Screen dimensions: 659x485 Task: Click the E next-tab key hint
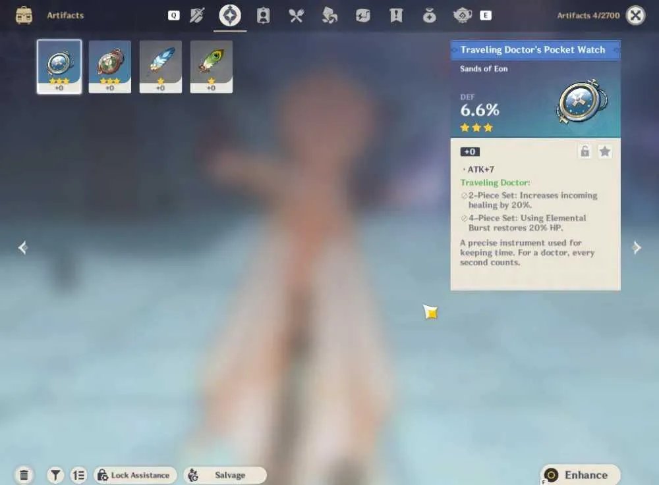[486, 16]
